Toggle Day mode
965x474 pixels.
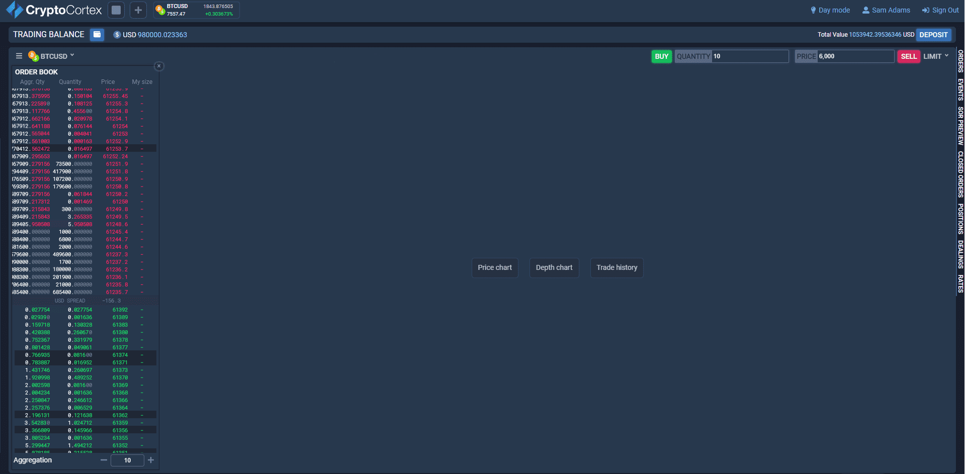point(830,10)
